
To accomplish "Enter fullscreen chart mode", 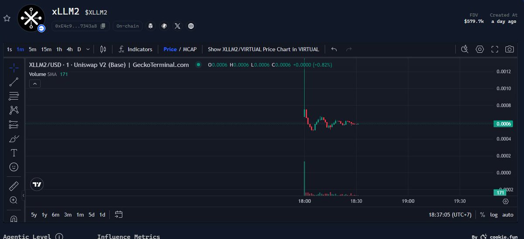I will tap(495, 49).
